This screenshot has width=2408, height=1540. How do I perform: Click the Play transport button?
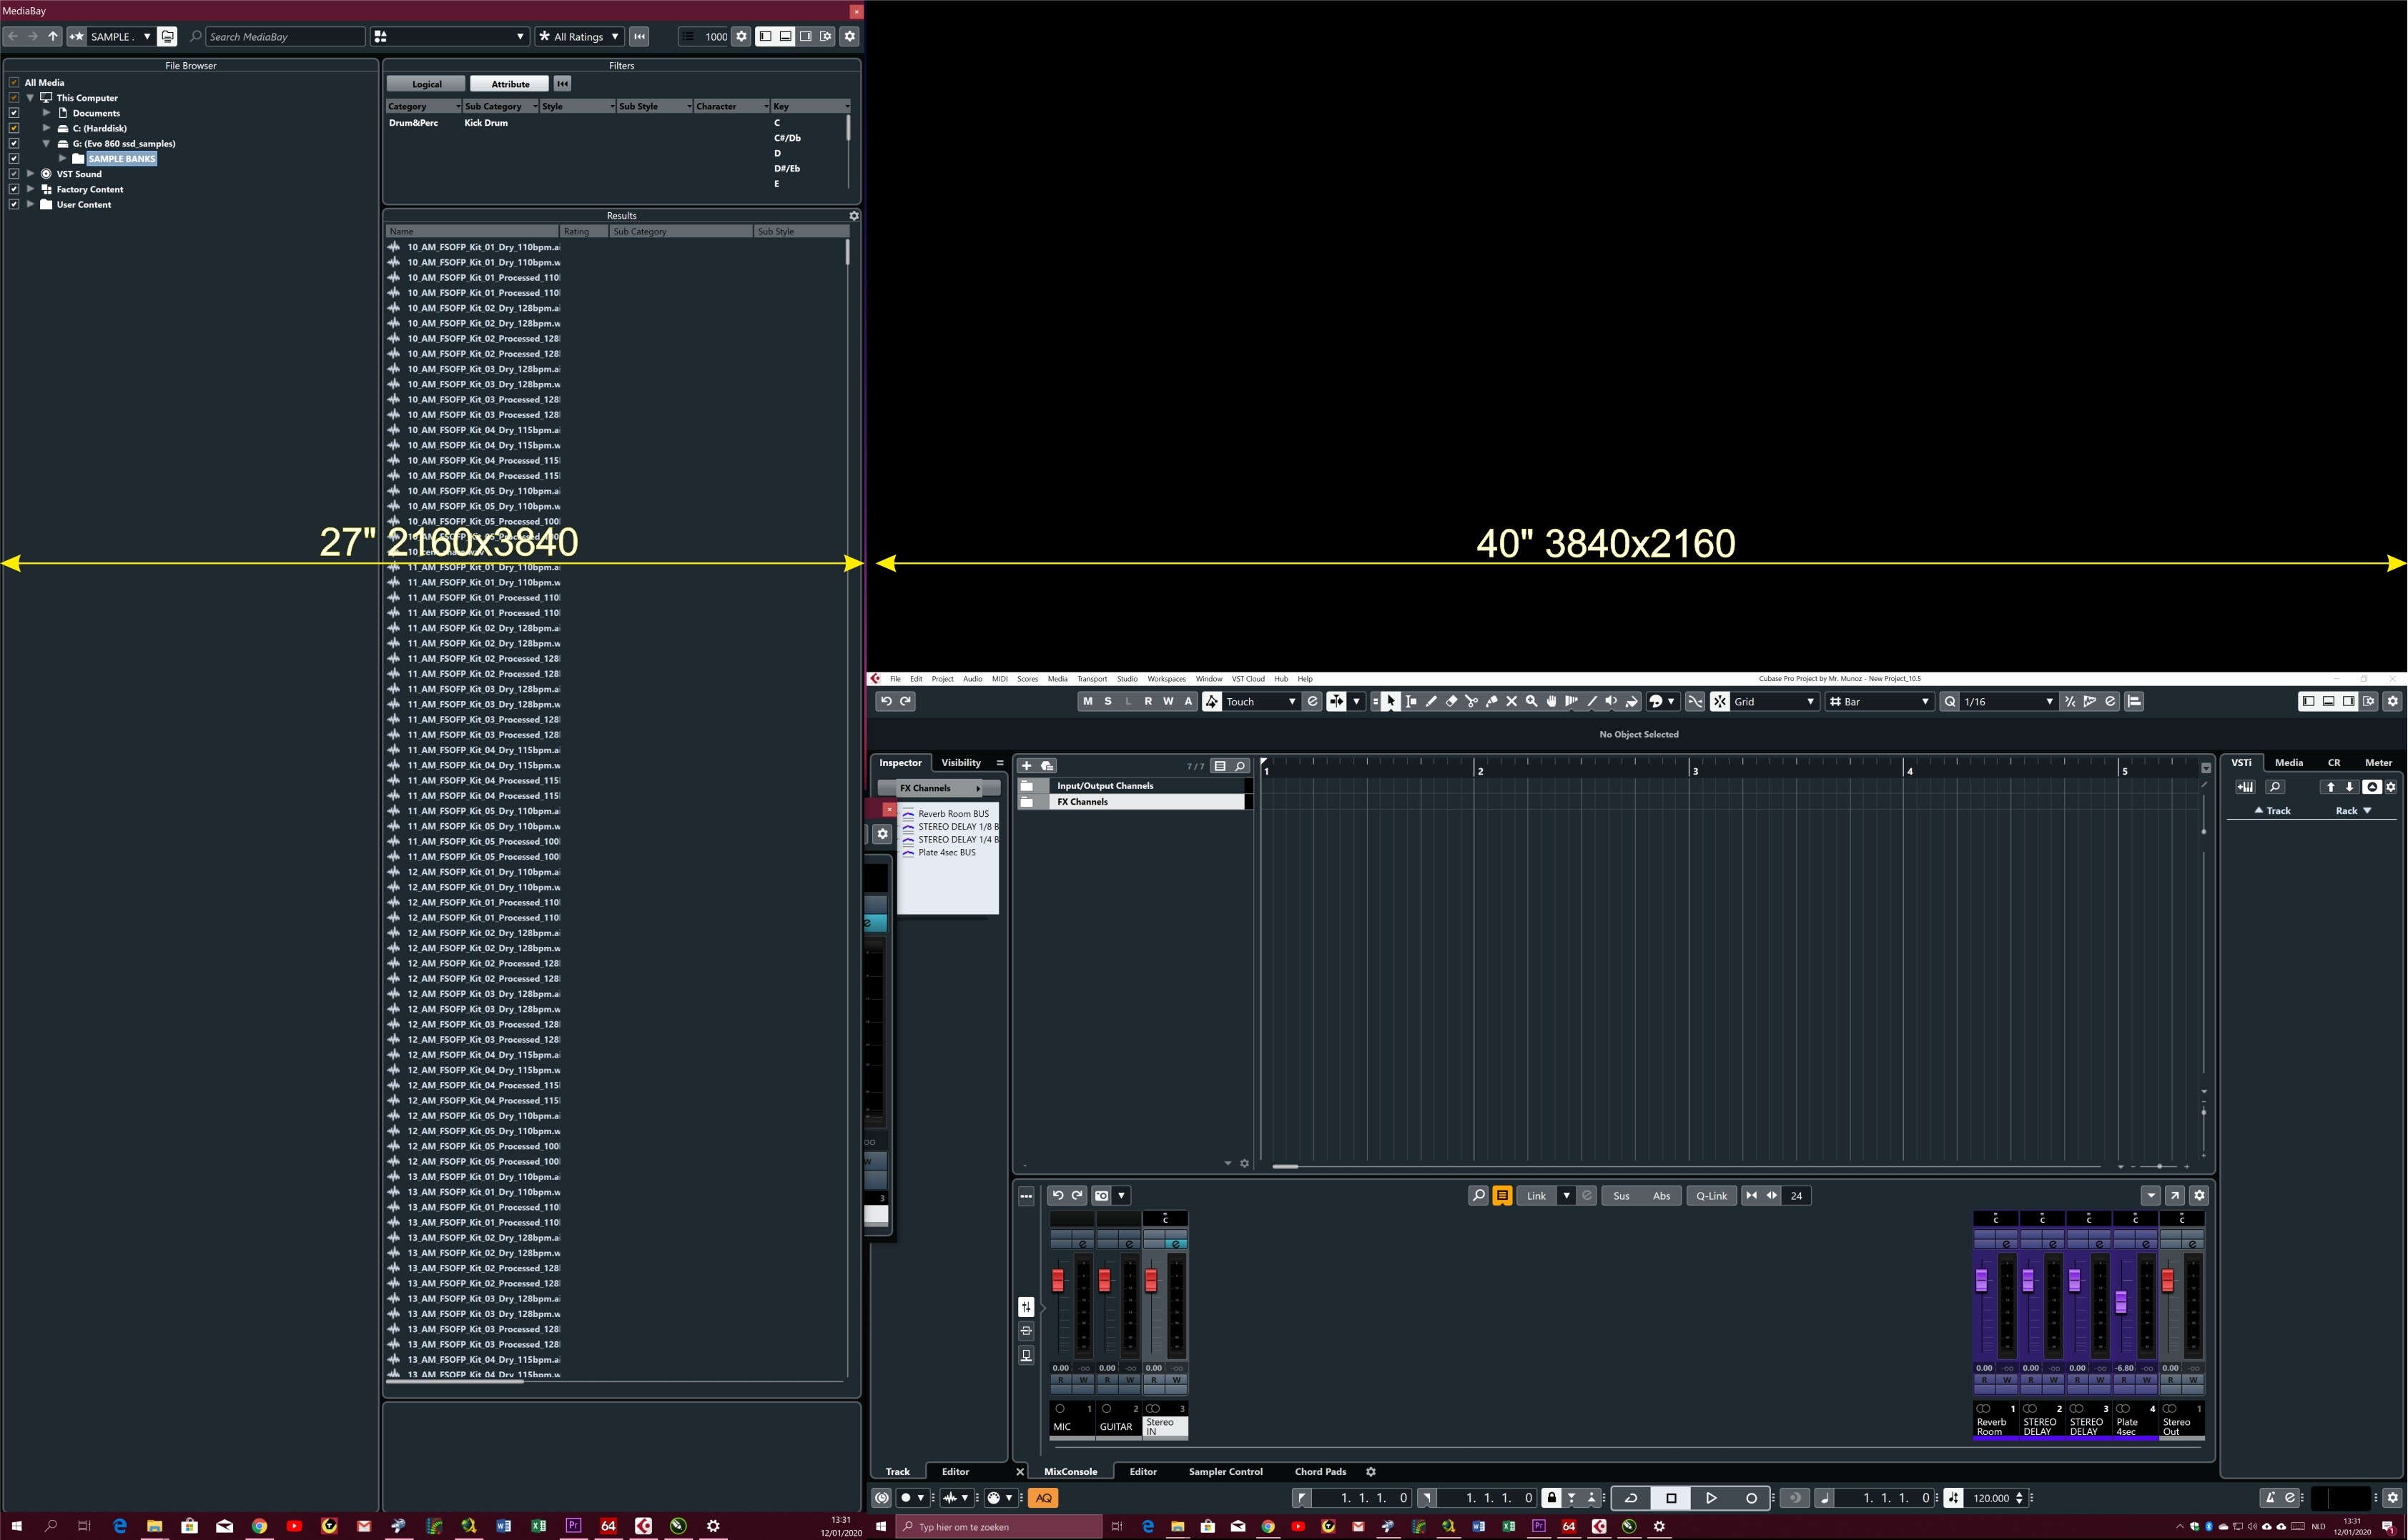point(1711,1497)
